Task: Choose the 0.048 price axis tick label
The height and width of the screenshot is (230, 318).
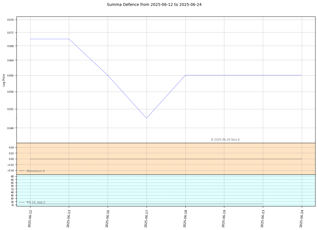Action: click(11, 128)
